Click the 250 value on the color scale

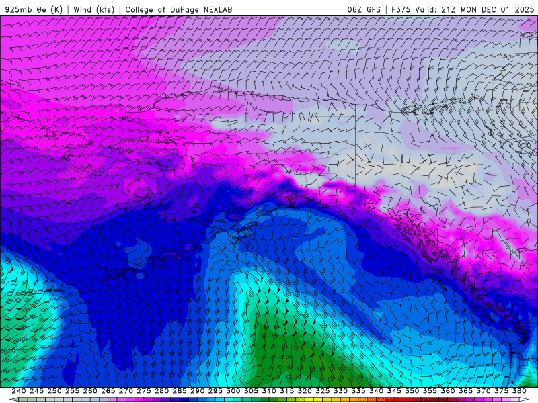coord(54,391)
